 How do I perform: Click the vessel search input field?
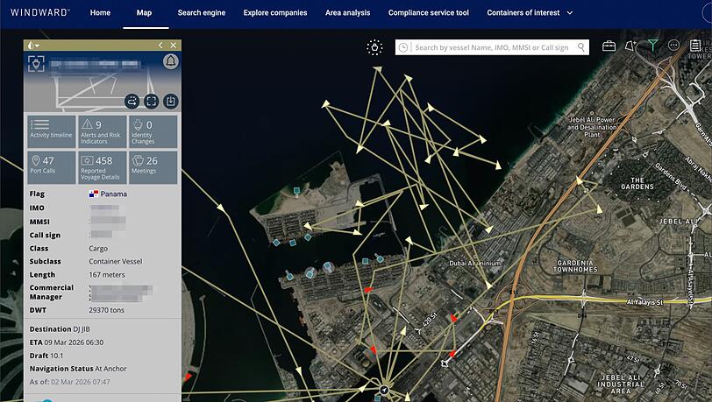coord(495,47)
